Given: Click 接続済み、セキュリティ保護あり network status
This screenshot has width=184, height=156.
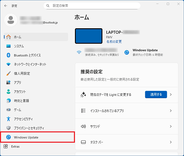Looking at the screenshot, I should (x=102, y=55).
